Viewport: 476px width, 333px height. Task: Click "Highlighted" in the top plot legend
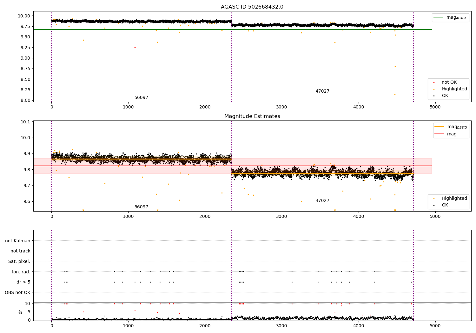(x=454, y=89)
